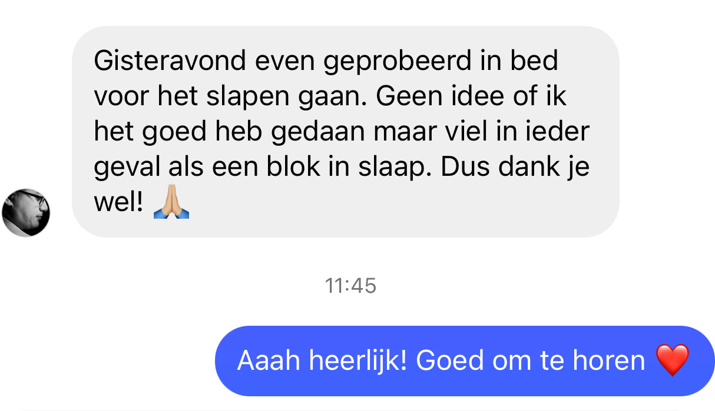The width and height of the screenshot is (715, 411).
Task: Tap the word "Aaah" in the blue bubble
Action: (x=268, y=360)
